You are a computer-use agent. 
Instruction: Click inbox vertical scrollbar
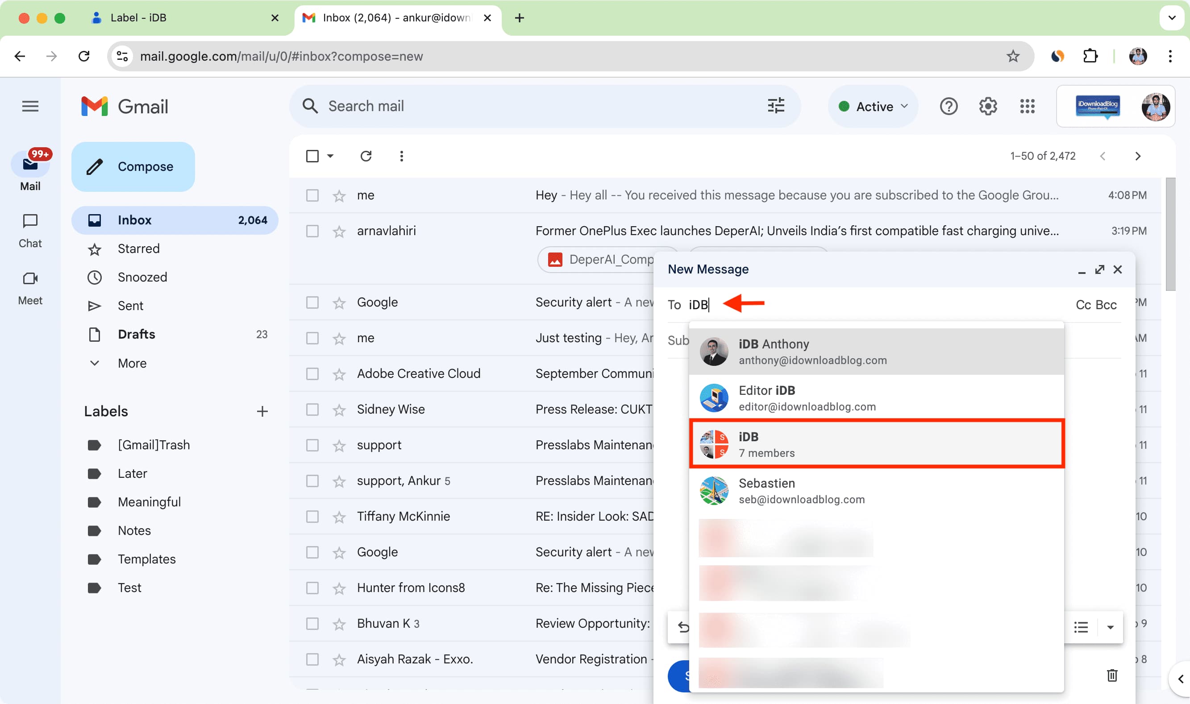point(1170,234)
